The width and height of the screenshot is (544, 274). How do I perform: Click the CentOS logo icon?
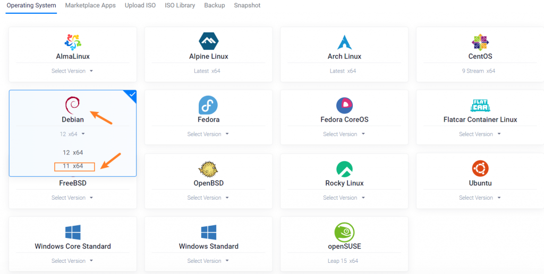pos(480,42)
